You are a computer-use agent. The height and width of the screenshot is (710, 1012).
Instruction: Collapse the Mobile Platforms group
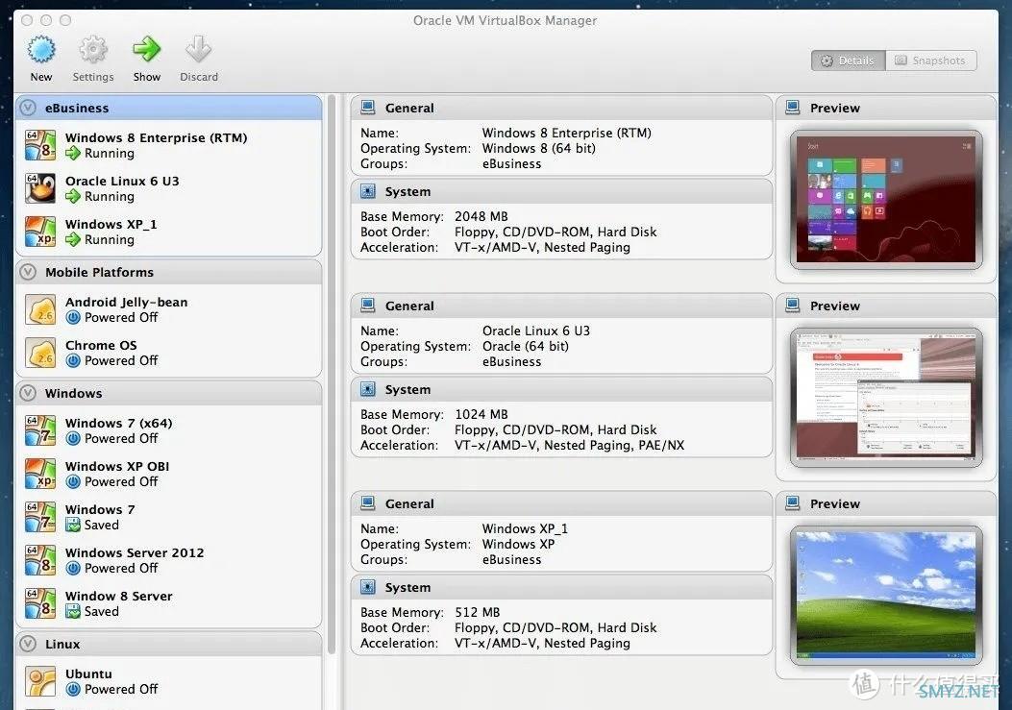click(x=28, y=273)
